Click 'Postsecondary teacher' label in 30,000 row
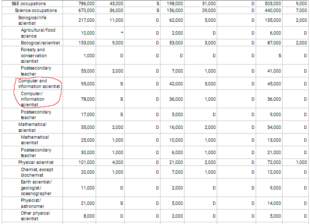This screenshot has width=310, height=224. tap(36, 153)
